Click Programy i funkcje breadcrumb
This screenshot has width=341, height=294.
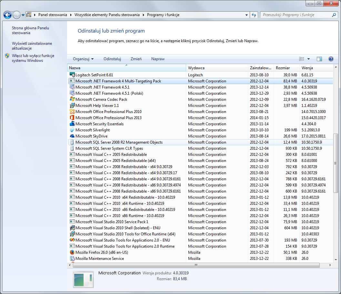pos(163,15)
